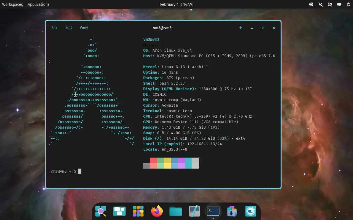Click the 'Swap: 0 B / 4.00 GiB' line

(x=172, y=133)
